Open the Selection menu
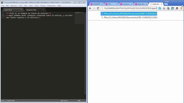Viewport: 184px width, 103px height. [x=14, y=6]
